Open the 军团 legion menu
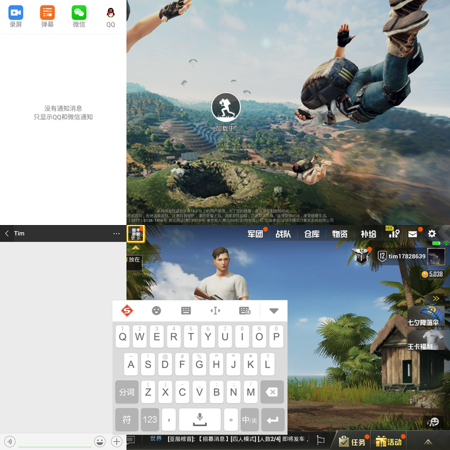This screenshot has width=450, height=450. click(x=255, y=234)
